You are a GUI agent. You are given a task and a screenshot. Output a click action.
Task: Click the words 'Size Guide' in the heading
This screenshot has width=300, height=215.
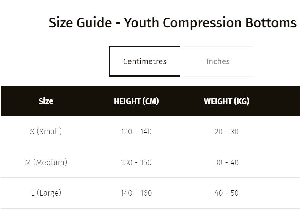(x=80, y=23)
